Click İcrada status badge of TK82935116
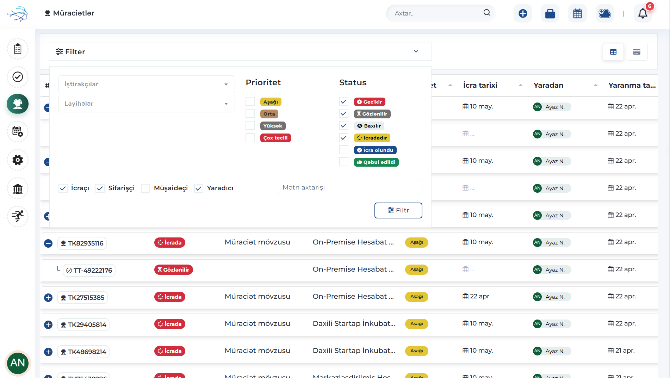 point(170,243)
